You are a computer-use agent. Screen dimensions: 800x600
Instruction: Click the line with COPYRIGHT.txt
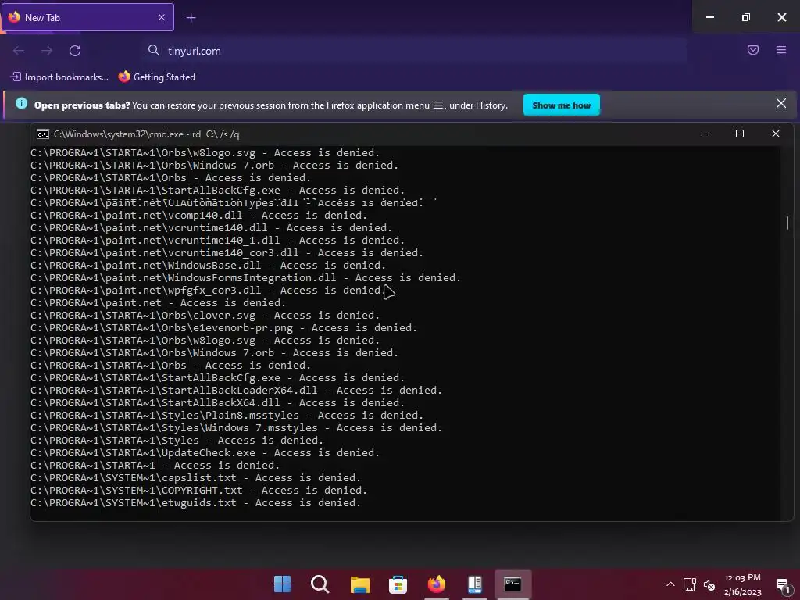pyautogui.click(x=198, y=491)
